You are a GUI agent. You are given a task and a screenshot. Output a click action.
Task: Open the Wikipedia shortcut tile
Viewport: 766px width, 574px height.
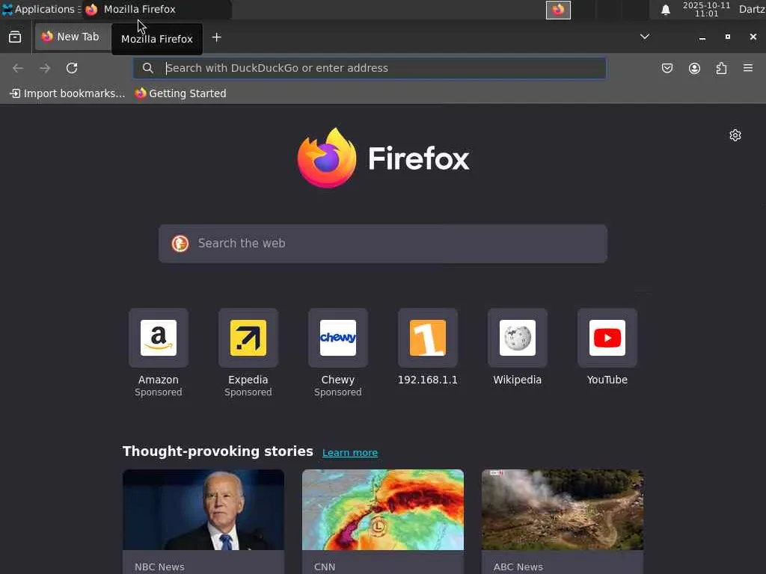point(518,338)
